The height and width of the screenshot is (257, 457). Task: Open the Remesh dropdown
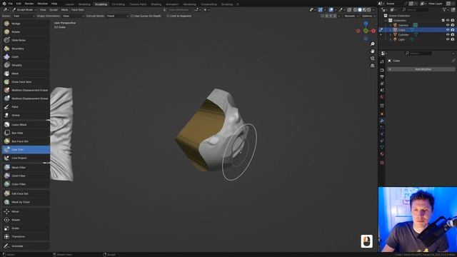coord(351,16)
